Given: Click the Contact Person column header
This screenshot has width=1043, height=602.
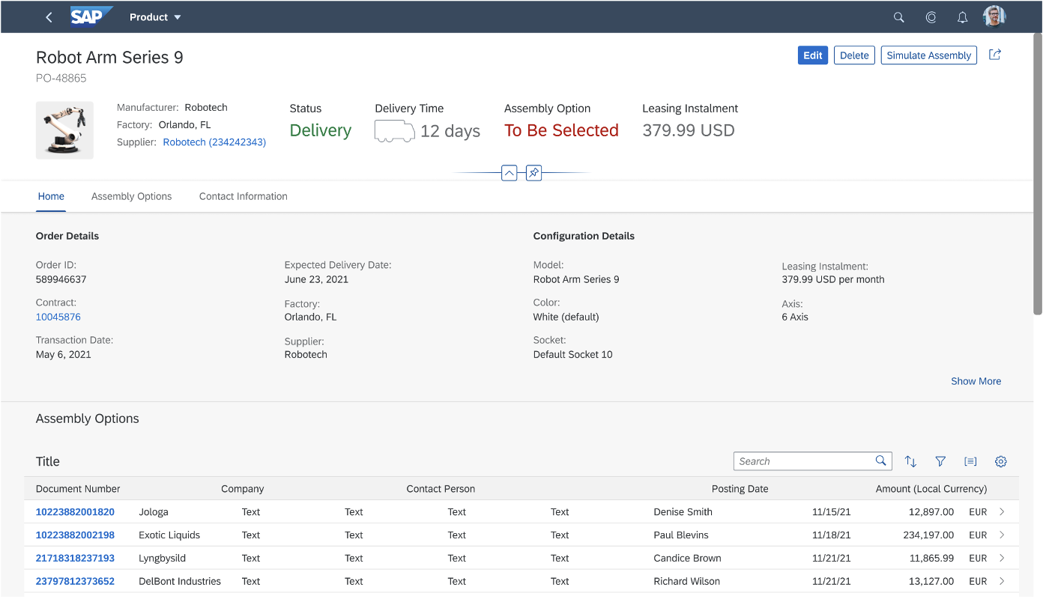Looking at the screenshot, I should click(441, 489).
